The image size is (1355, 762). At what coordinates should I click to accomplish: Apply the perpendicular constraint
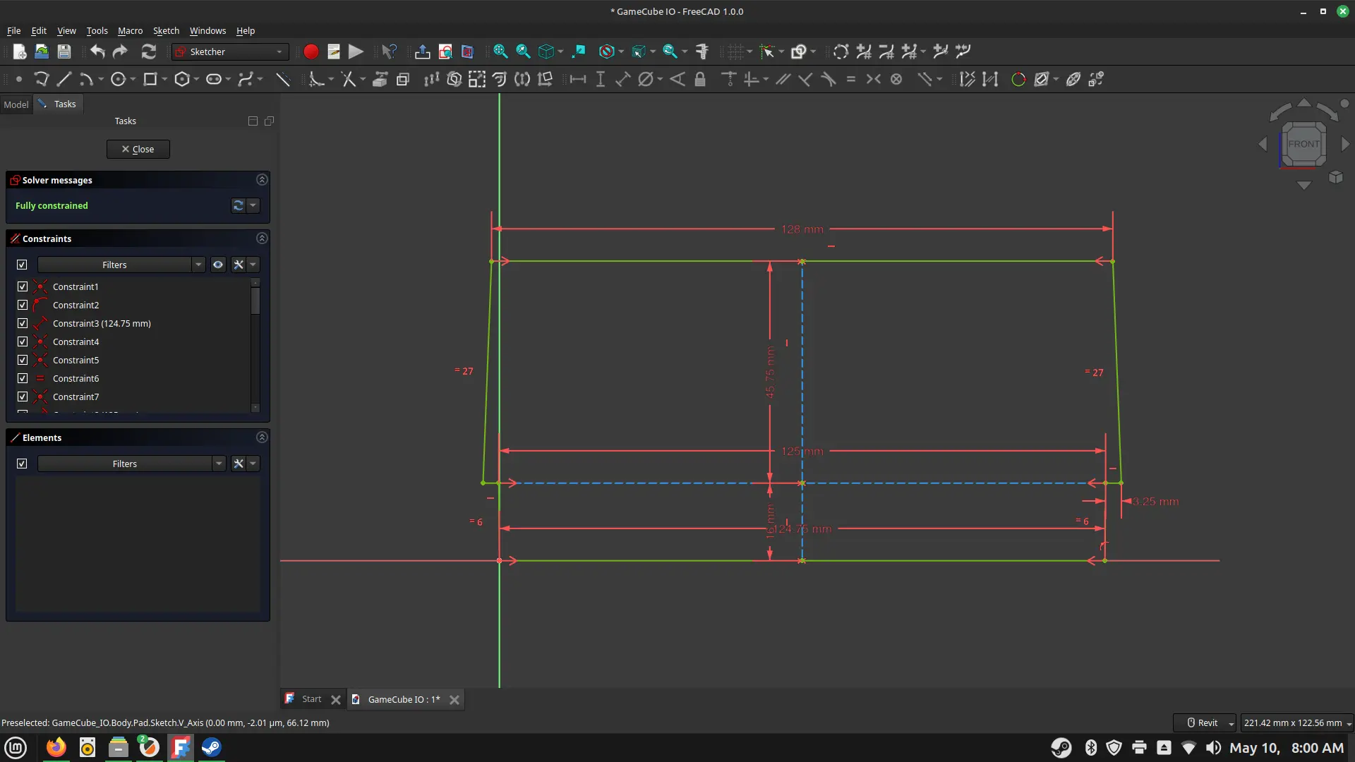[805, 79]
